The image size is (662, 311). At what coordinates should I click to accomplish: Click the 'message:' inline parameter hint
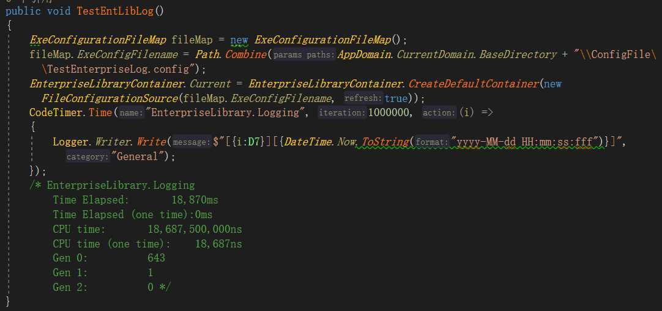pyautogui.click(x=192, y=142)
